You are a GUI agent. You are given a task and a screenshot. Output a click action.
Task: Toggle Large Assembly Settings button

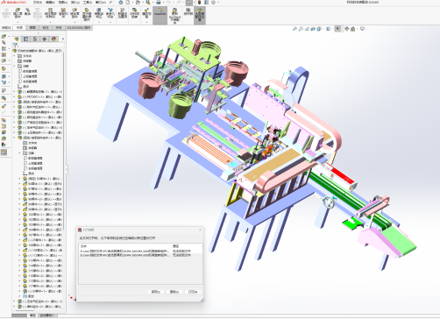click(200, 15)
